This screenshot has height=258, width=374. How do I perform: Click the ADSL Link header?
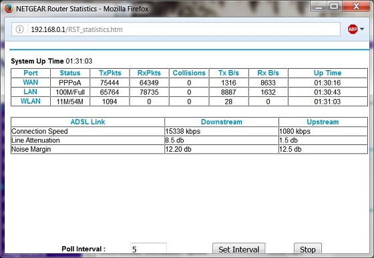click(87, 122)
